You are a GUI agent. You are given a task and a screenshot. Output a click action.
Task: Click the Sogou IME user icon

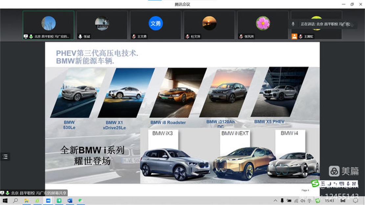point(348,184)
